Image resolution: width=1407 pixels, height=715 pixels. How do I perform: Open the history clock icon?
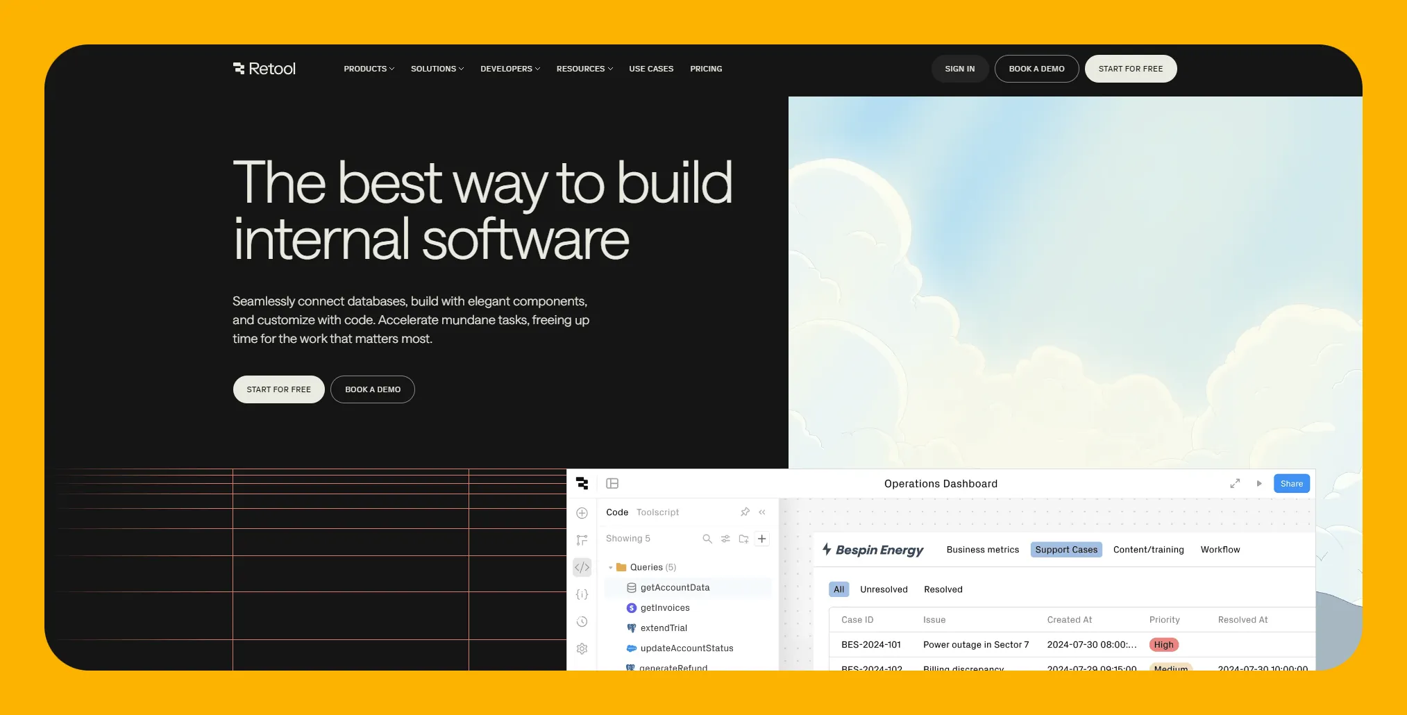(582, 621)
